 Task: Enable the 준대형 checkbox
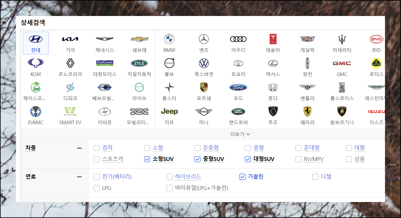[x=299, y=148]
